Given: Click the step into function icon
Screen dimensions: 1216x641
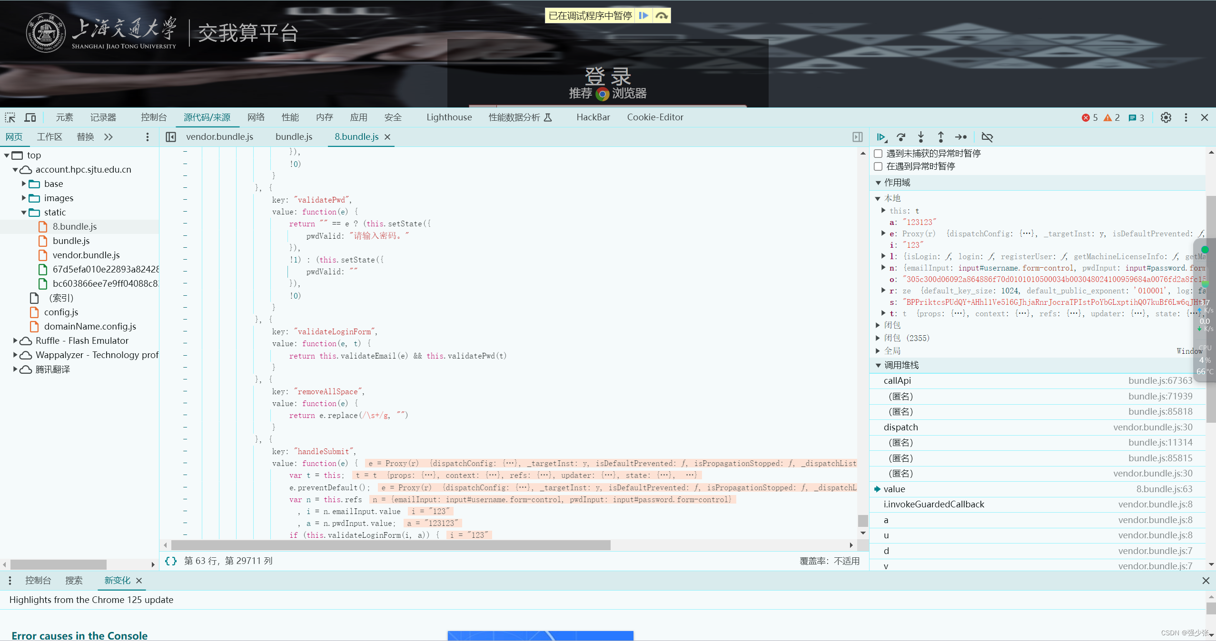Looking at the screenshot, I should (x=921, y=137).
